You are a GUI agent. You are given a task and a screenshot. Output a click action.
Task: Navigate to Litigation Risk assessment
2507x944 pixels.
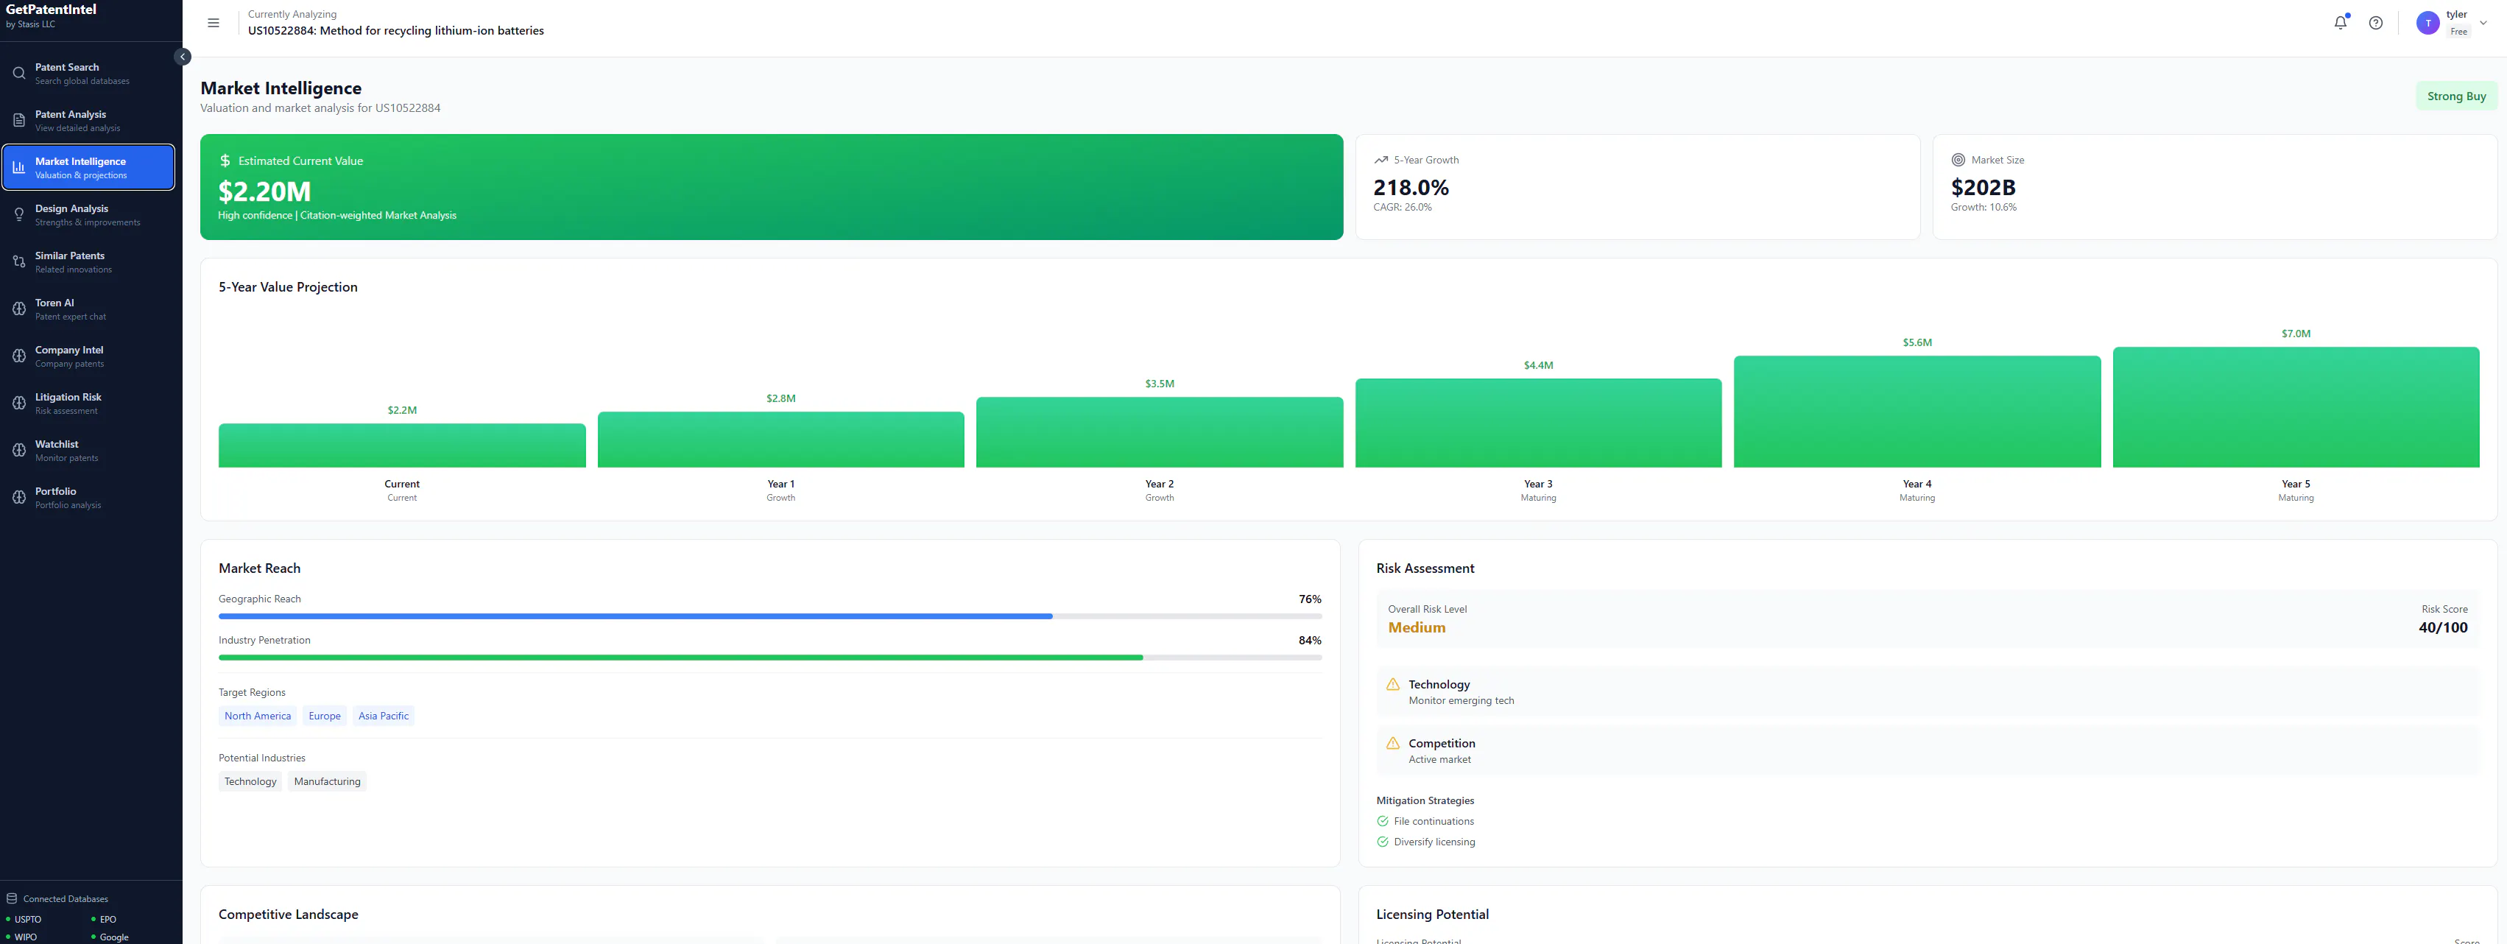point(88,403)
